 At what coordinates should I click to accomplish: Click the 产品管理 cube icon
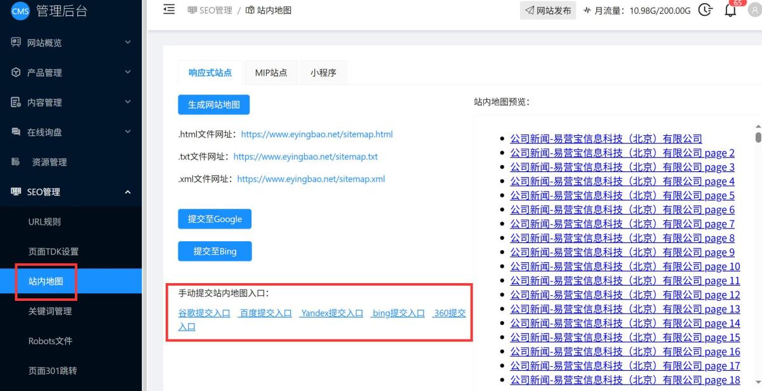16,72
